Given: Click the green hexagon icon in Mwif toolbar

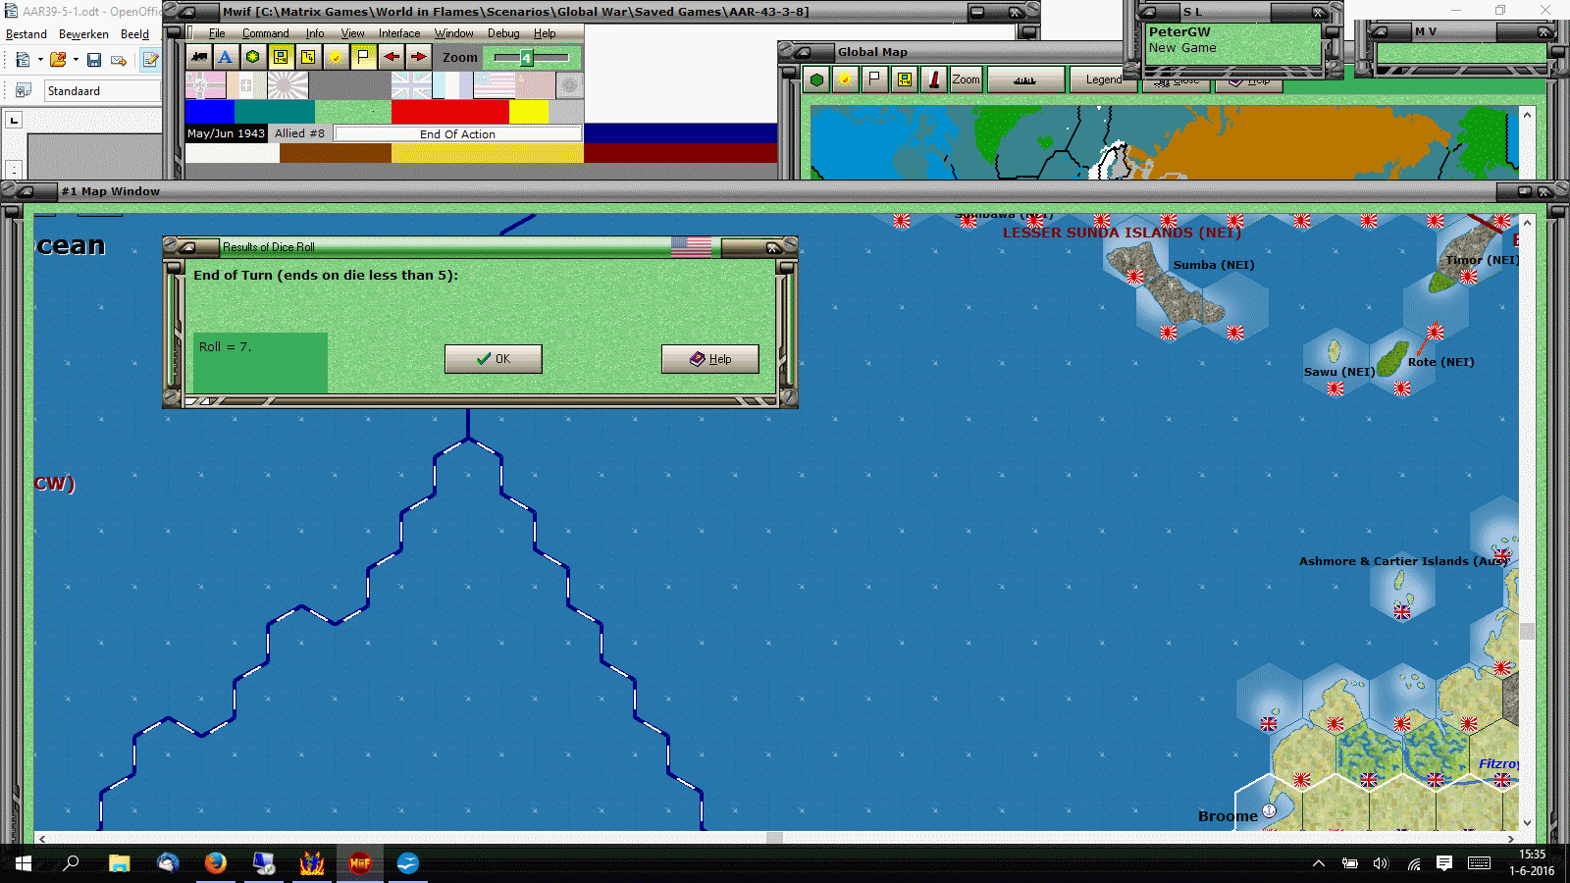Looking at the screenshot, I should 253,57.
